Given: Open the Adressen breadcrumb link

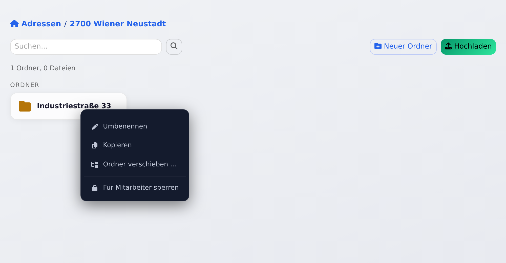Looking at the screenshot, I should coord(41,24).
